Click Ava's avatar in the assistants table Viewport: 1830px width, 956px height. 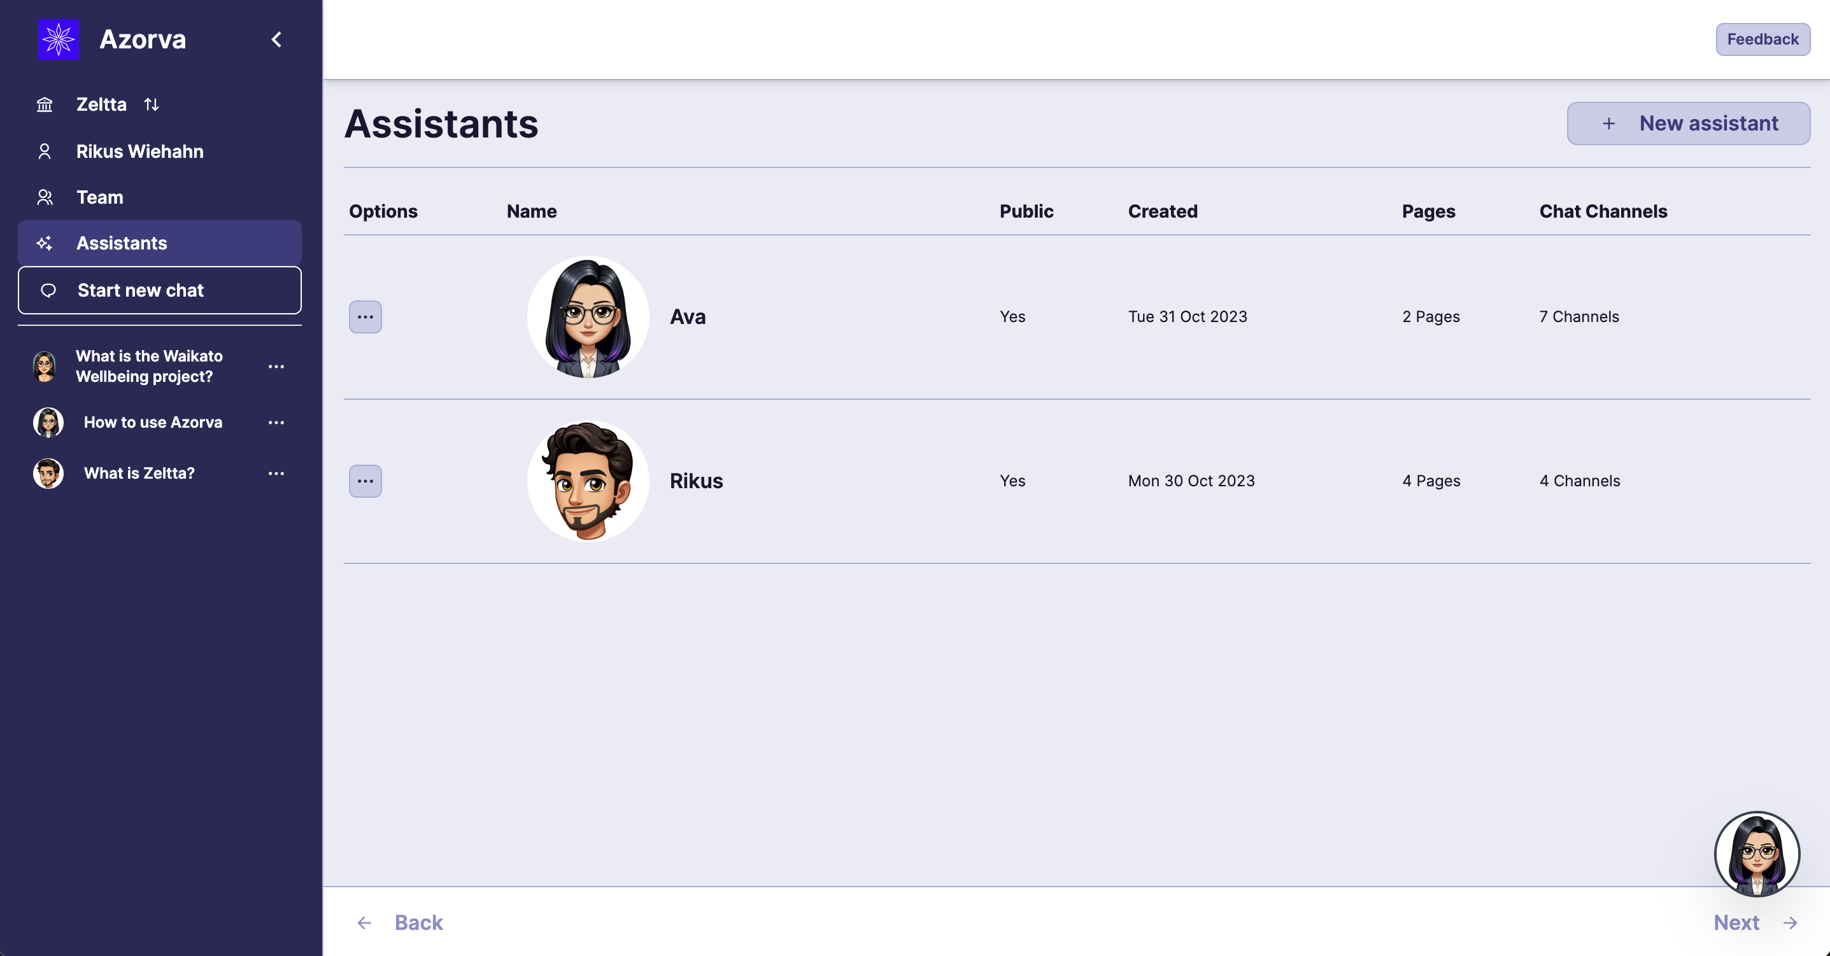coord(588,317)
